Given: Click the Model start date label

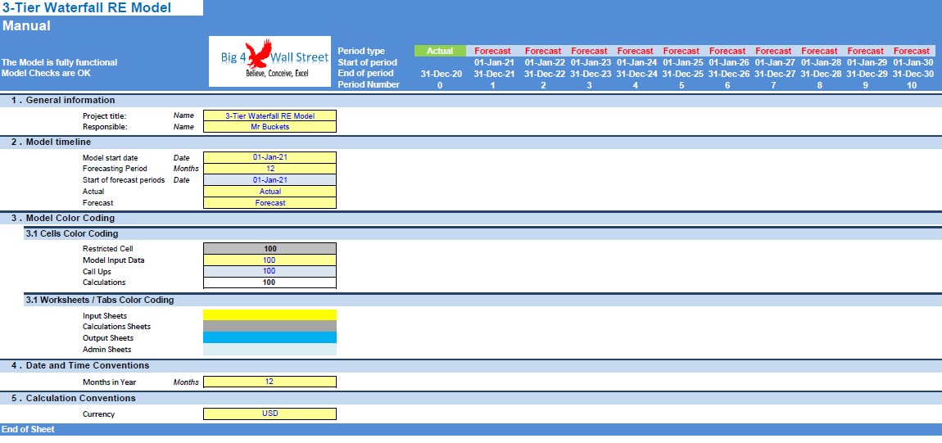Looking at the screenshot, I should (110, 158).
